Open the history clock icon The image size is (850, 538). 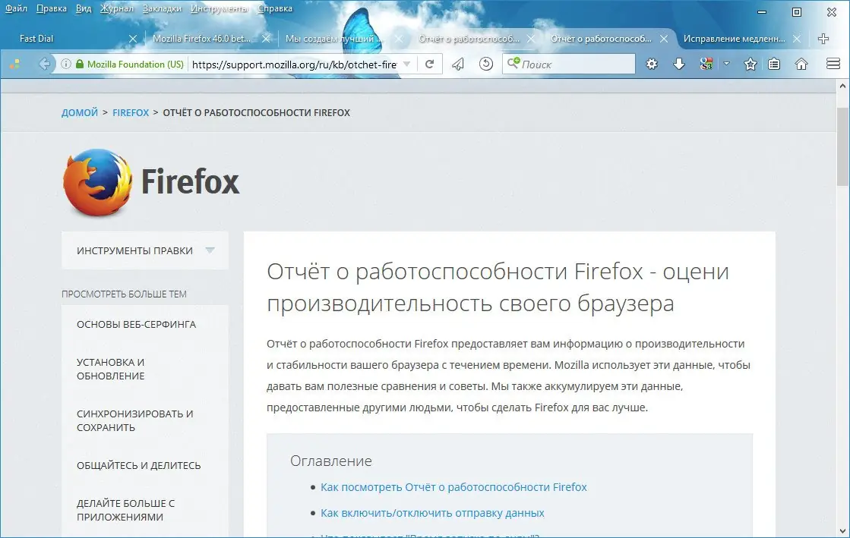click(485, 64)
